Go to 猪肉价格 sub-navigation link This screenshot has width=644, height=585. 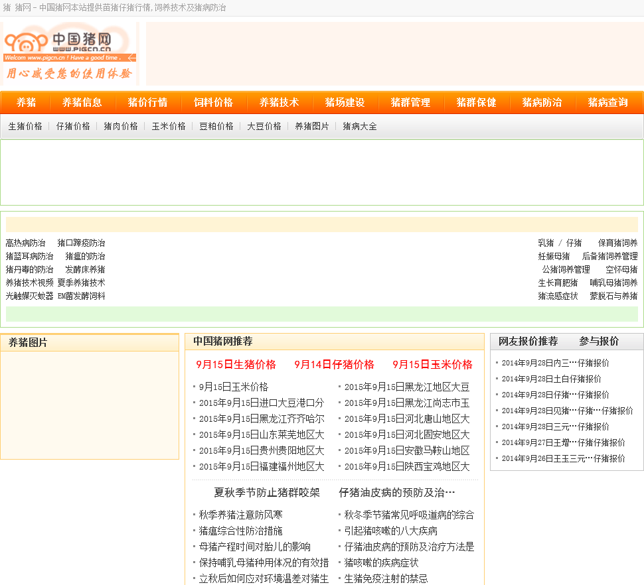coord(120,127)
